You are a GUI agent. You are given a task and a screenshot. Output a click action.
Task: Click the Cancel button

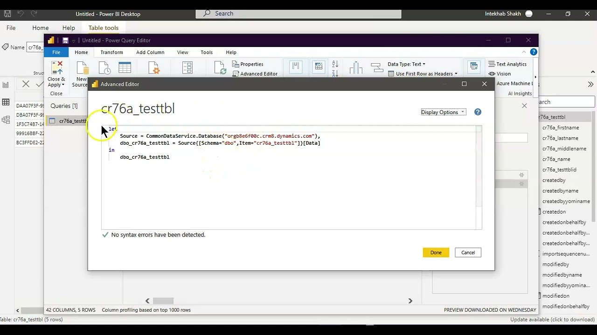click(468, 253)
